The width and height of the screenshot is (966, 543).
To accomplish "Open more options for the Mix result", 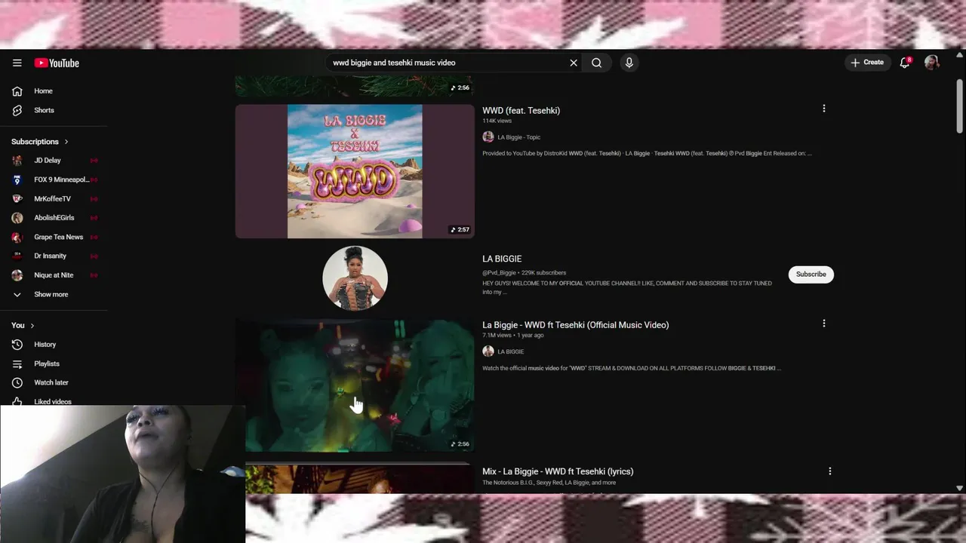I will [x=829, y=471].
